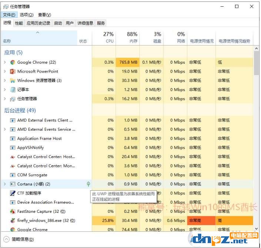The image size is (261, 248).
Task: Switch to the 应用历史记录 tab
Action: (x=38, y=23)
